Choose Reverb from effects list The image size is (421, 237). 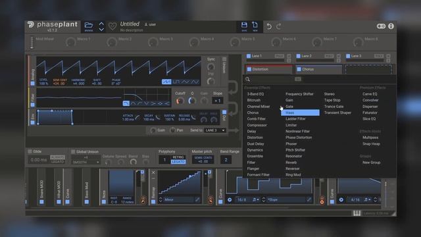tap(291, 163)
